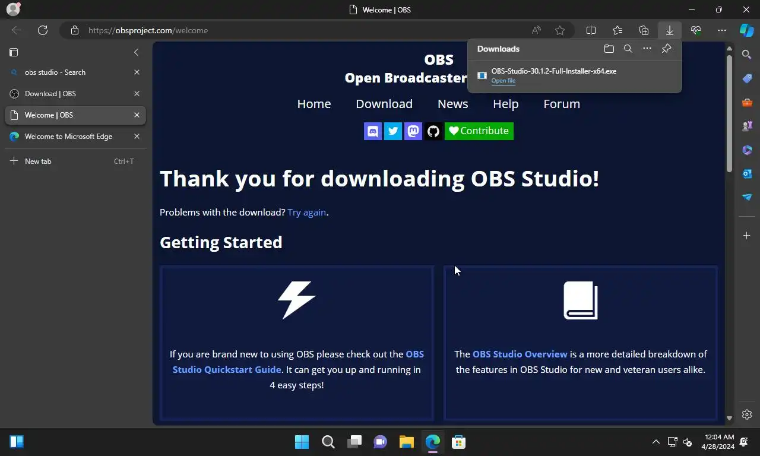Search downloads with the magnifier icon
This screenshot has height=456, width=760.
(628, 49)
